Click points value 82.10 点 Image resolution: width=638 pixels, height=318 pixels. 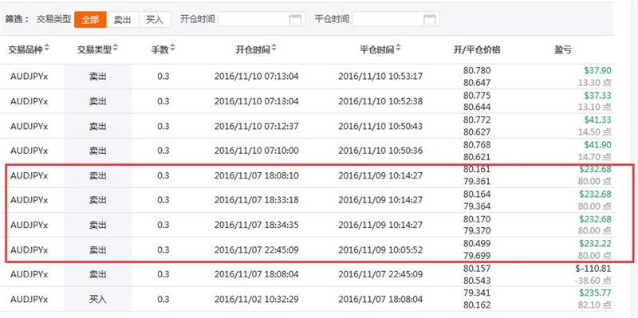tap(594, 305)
